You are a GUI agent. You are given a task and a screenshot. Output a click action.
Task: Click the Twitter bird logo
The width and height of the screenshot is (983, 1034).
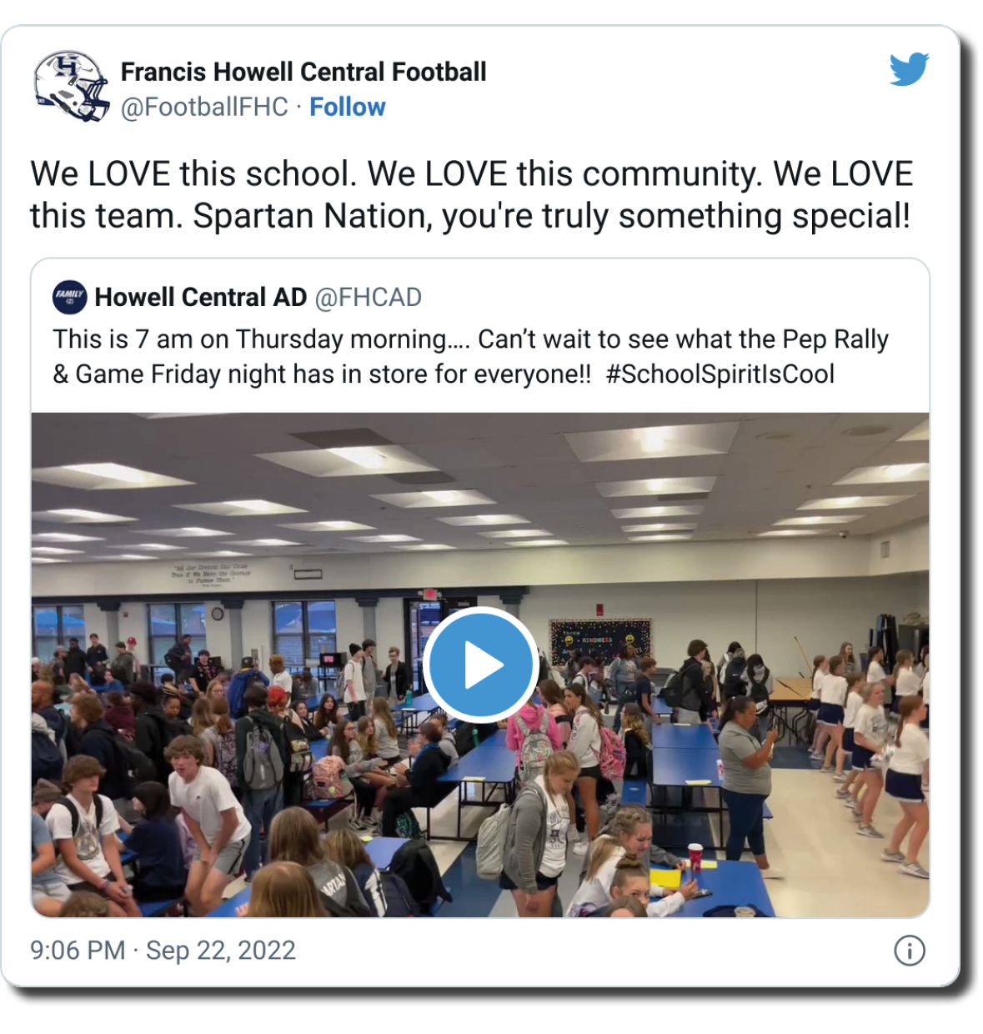(x=908, y=69)
